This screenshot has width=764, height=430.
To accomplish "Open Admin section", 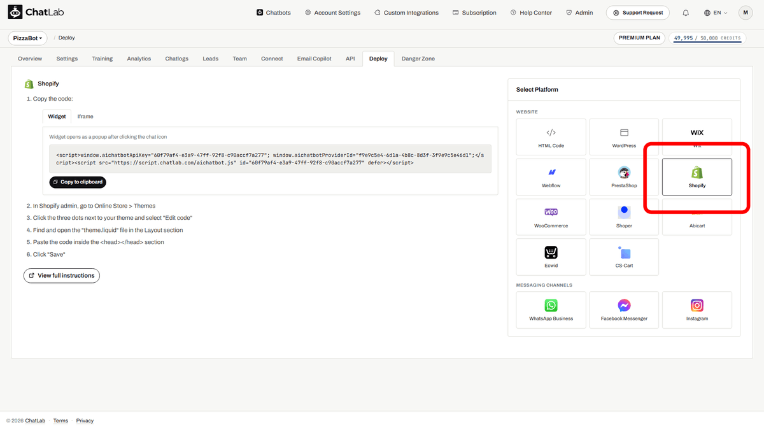I will point(579,13).
